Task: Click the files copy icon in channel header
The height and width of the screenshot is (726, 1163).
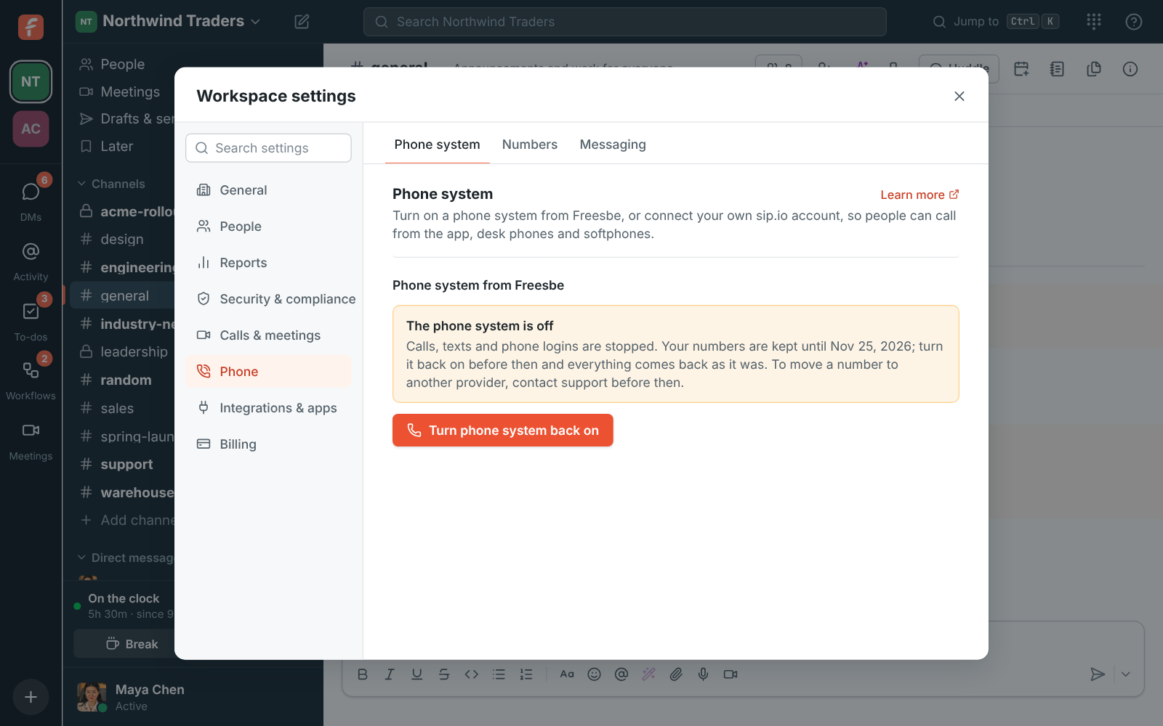Action: (1094, 69)
